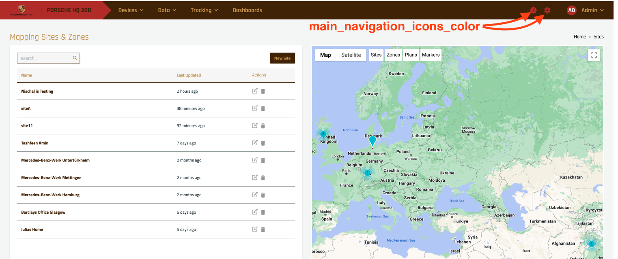Click edit icon for Barclays Office Glasgow
The height and width of the screenshot is (259, 618).
click(255, 212)
